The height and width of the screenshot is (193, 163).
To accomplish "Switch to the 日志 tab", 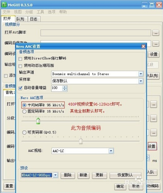I will [x=34, y=19].
